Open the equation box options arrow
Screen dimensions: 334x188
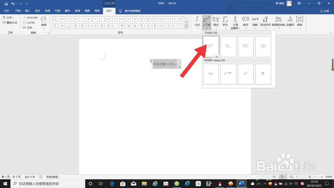pos(180,67)
